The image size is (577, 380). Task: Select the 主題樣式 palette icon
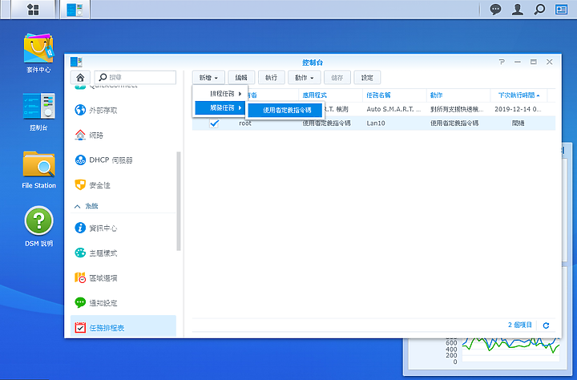80,253
